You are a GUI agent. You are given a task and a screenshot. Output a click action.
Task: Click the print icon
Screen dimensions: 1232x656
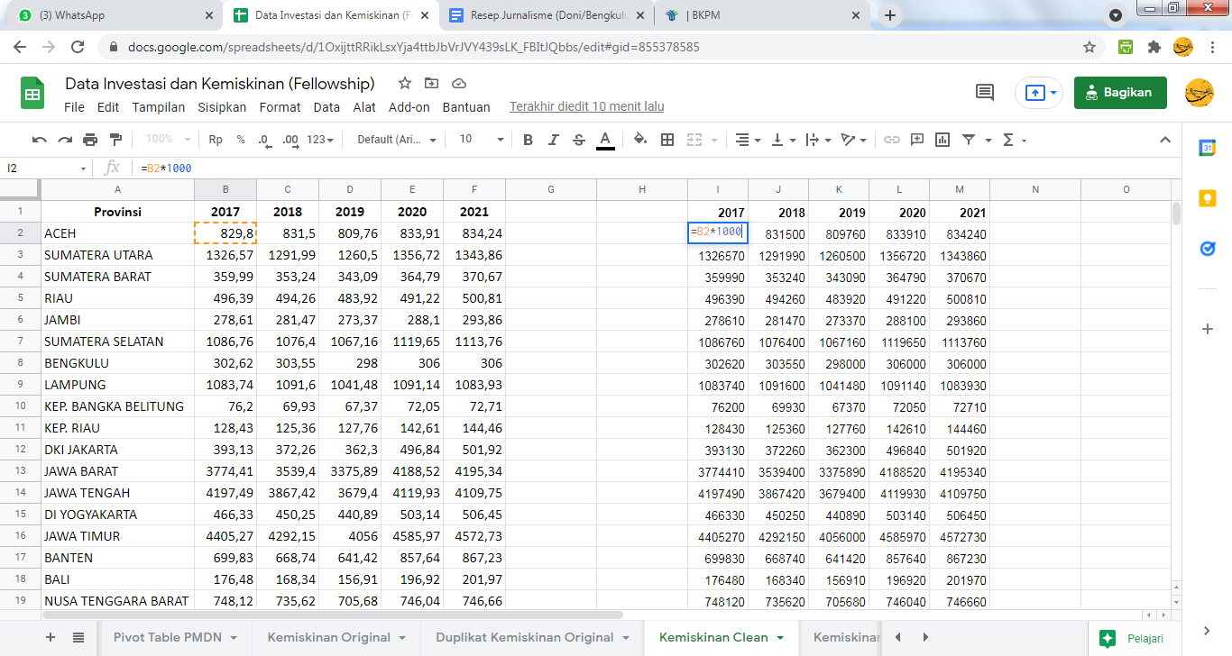pyautogui.click(x=90, y=140)
